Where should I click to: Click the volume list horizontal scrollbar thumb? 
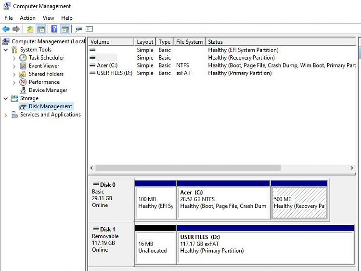(x=188, y=168)
